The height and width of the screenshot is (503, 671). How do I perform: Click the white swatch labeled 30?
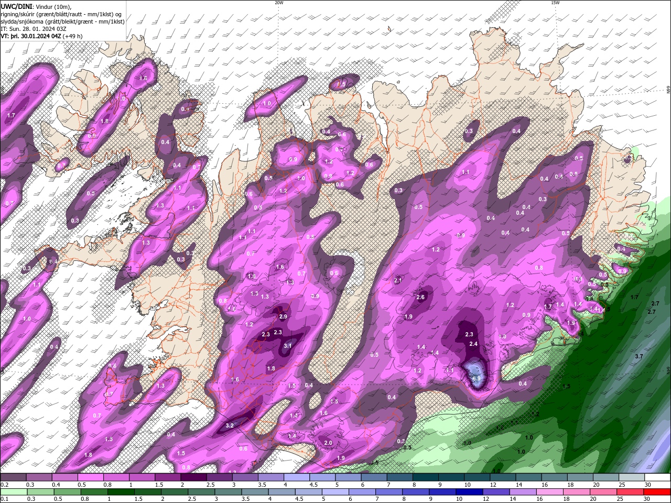(x=658, y=477)
